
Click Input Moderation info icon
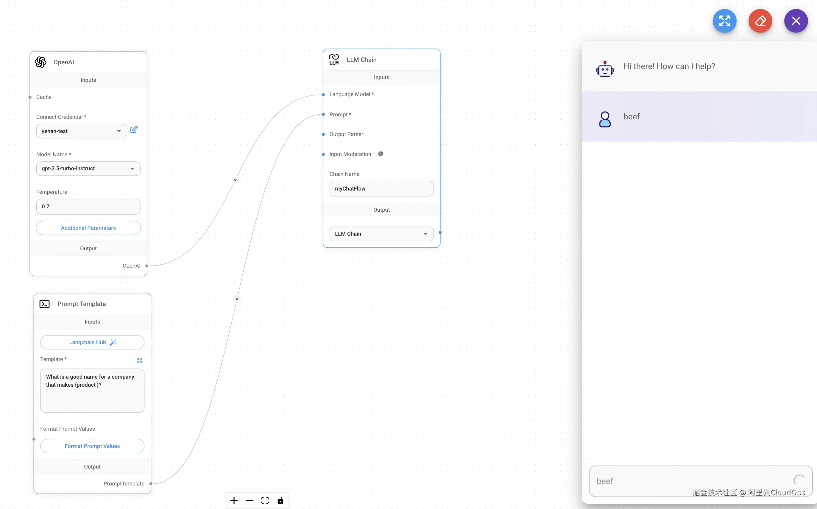[x=381, y=154]
